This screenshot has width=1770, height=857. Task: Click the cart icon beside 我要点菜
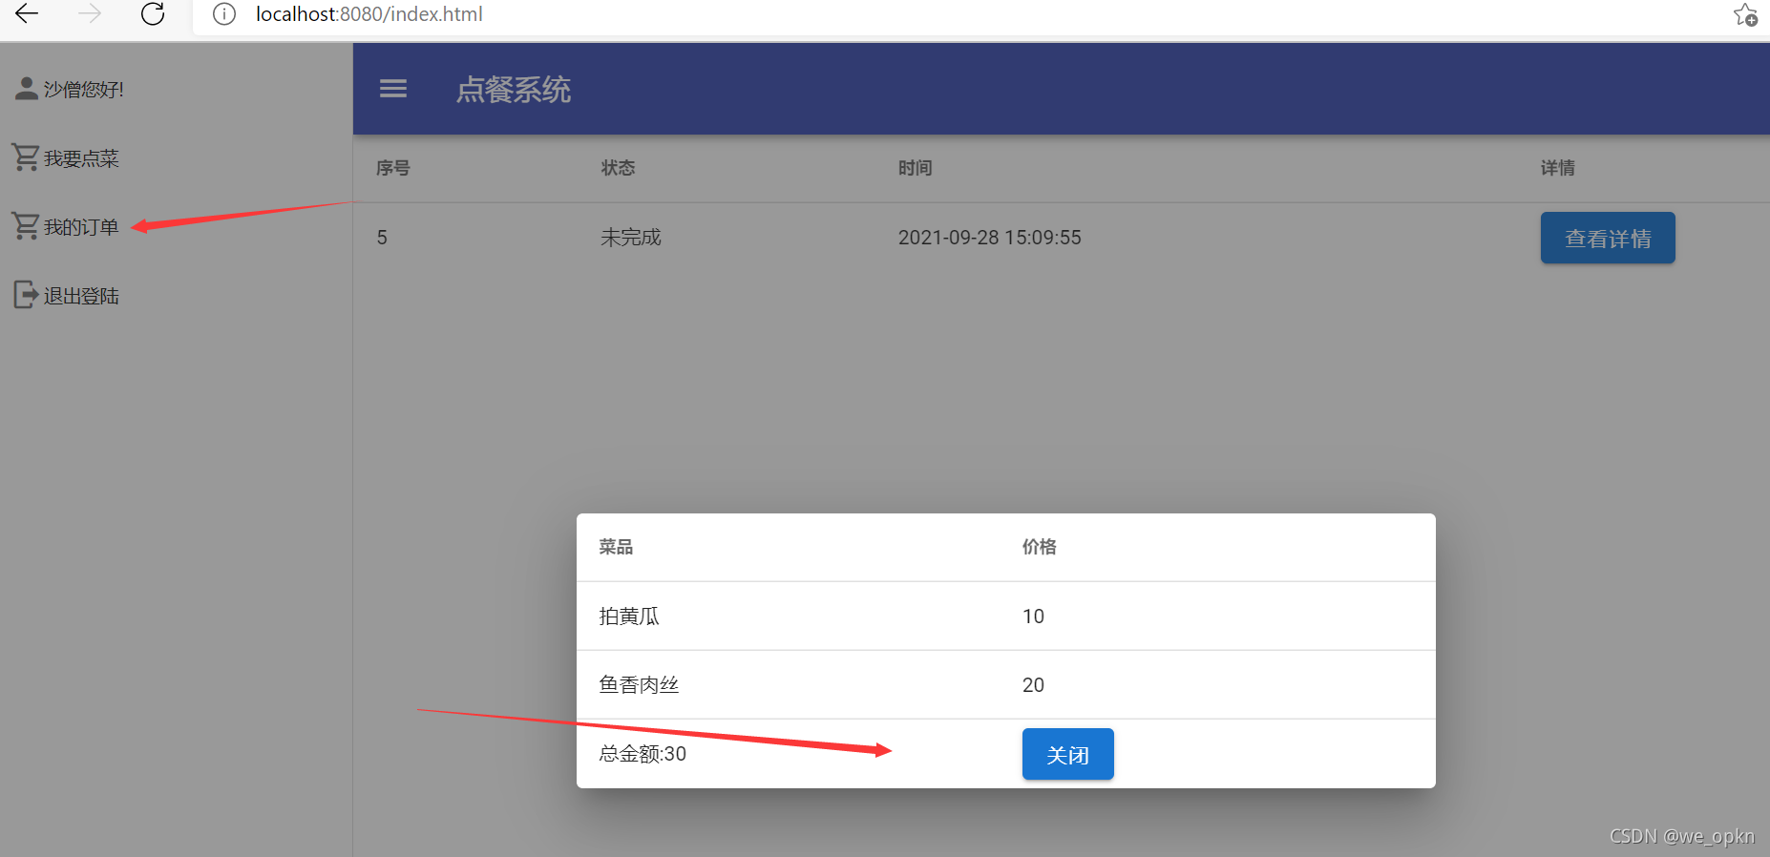point(25,157)
